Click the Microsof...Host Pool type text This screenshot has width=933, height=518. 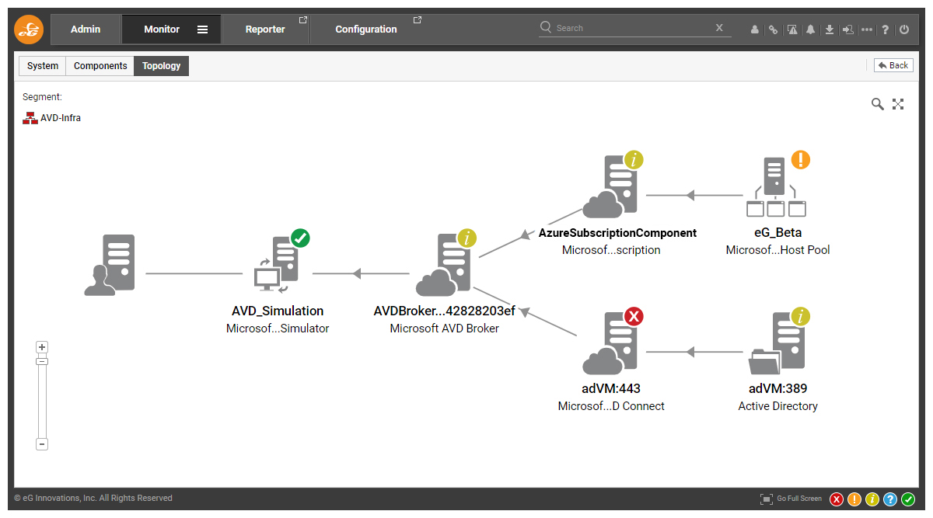tap(777, 250)
